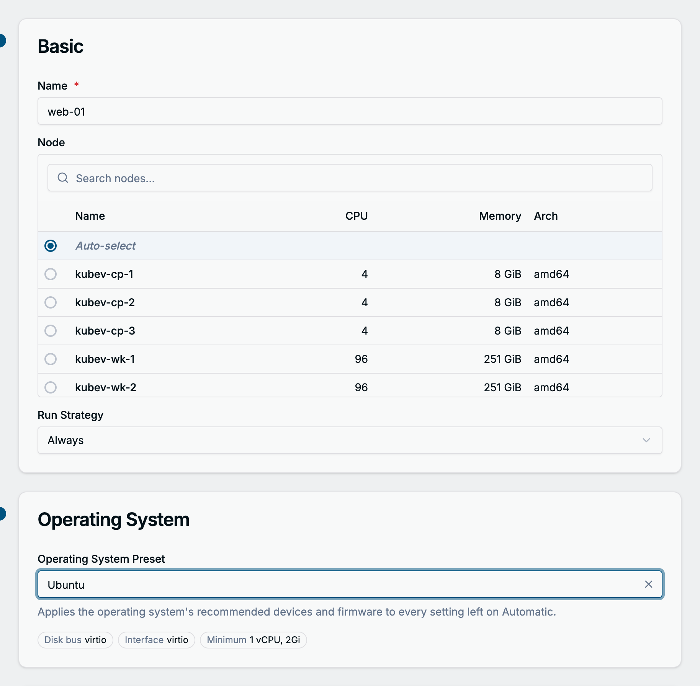Click the kubev-wk-1 node name
The width and height of the screenshot is (700, 686).
coord(105,359)
